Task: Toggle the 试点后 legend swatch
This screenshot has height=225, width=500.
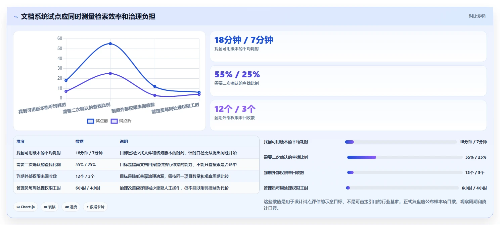Action: click(114, 121)
